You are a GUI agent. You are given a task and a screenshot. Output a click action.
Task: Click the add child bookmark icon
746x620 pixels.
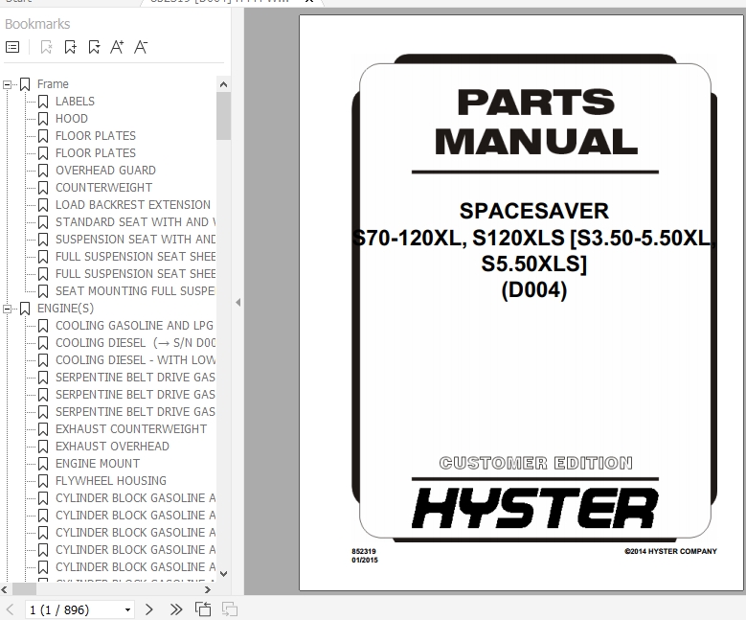pos(94,47)
